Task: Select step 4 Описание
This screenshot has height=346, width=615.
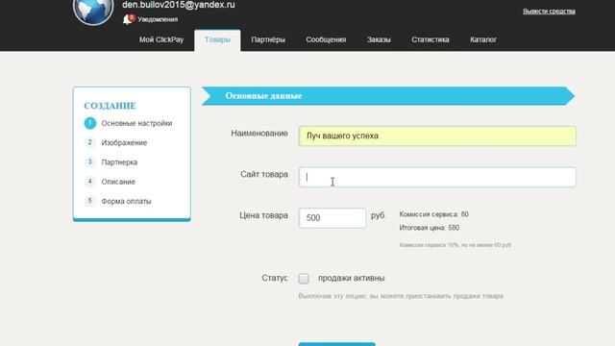Action: coord(110,182)
